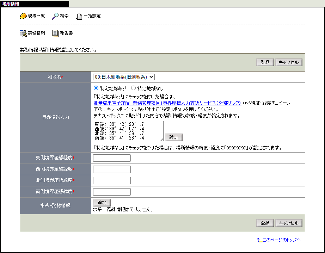Screen dimensions: 325x253
Task: Click the 場所情報 header title
Action: coord(11,4)
